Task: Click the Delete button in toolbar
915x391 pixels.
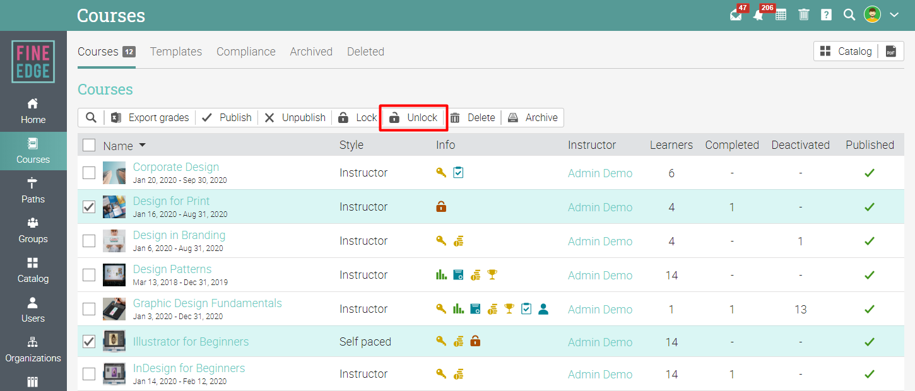Action: tap(473, 117)
